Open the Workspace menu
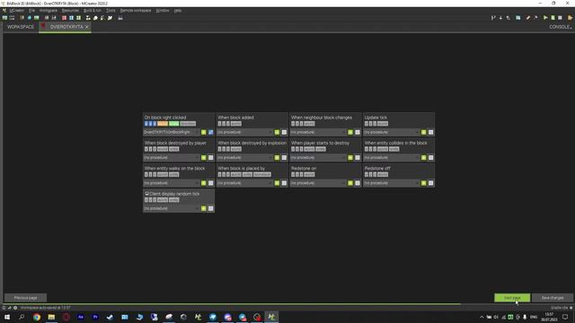Viewport: 575px width, 323px height. coord(48,11)
